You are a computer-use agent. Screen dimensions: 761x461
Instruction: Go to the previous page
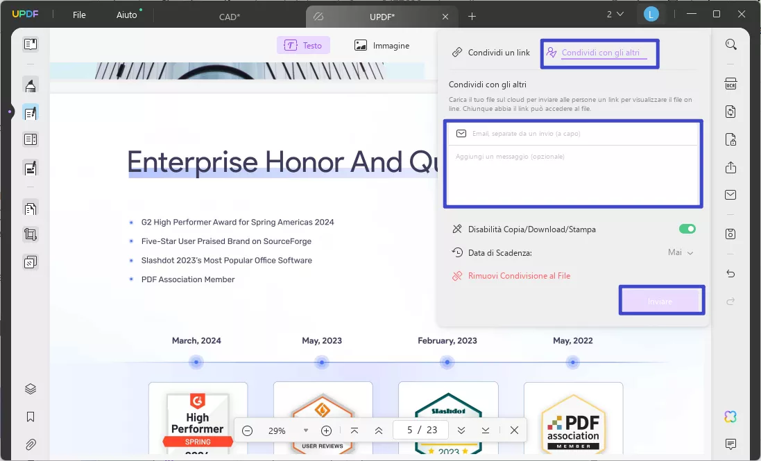coord(379,430)
